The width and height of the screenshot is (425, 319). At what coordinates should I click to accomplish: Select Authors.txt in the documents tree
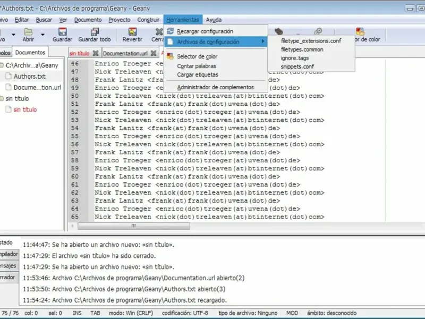pos(30,76)
